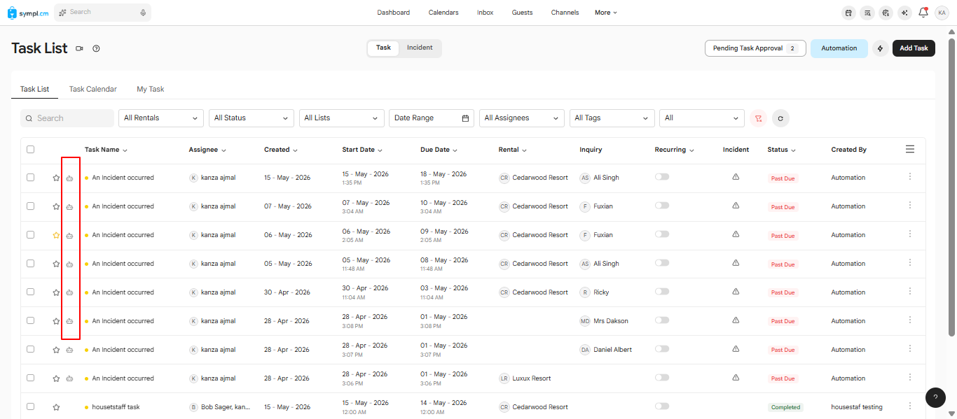This screenshot has height=419, width=957.
Task: Check the box for Daniel Albert row
Action: tap(30, 349)
